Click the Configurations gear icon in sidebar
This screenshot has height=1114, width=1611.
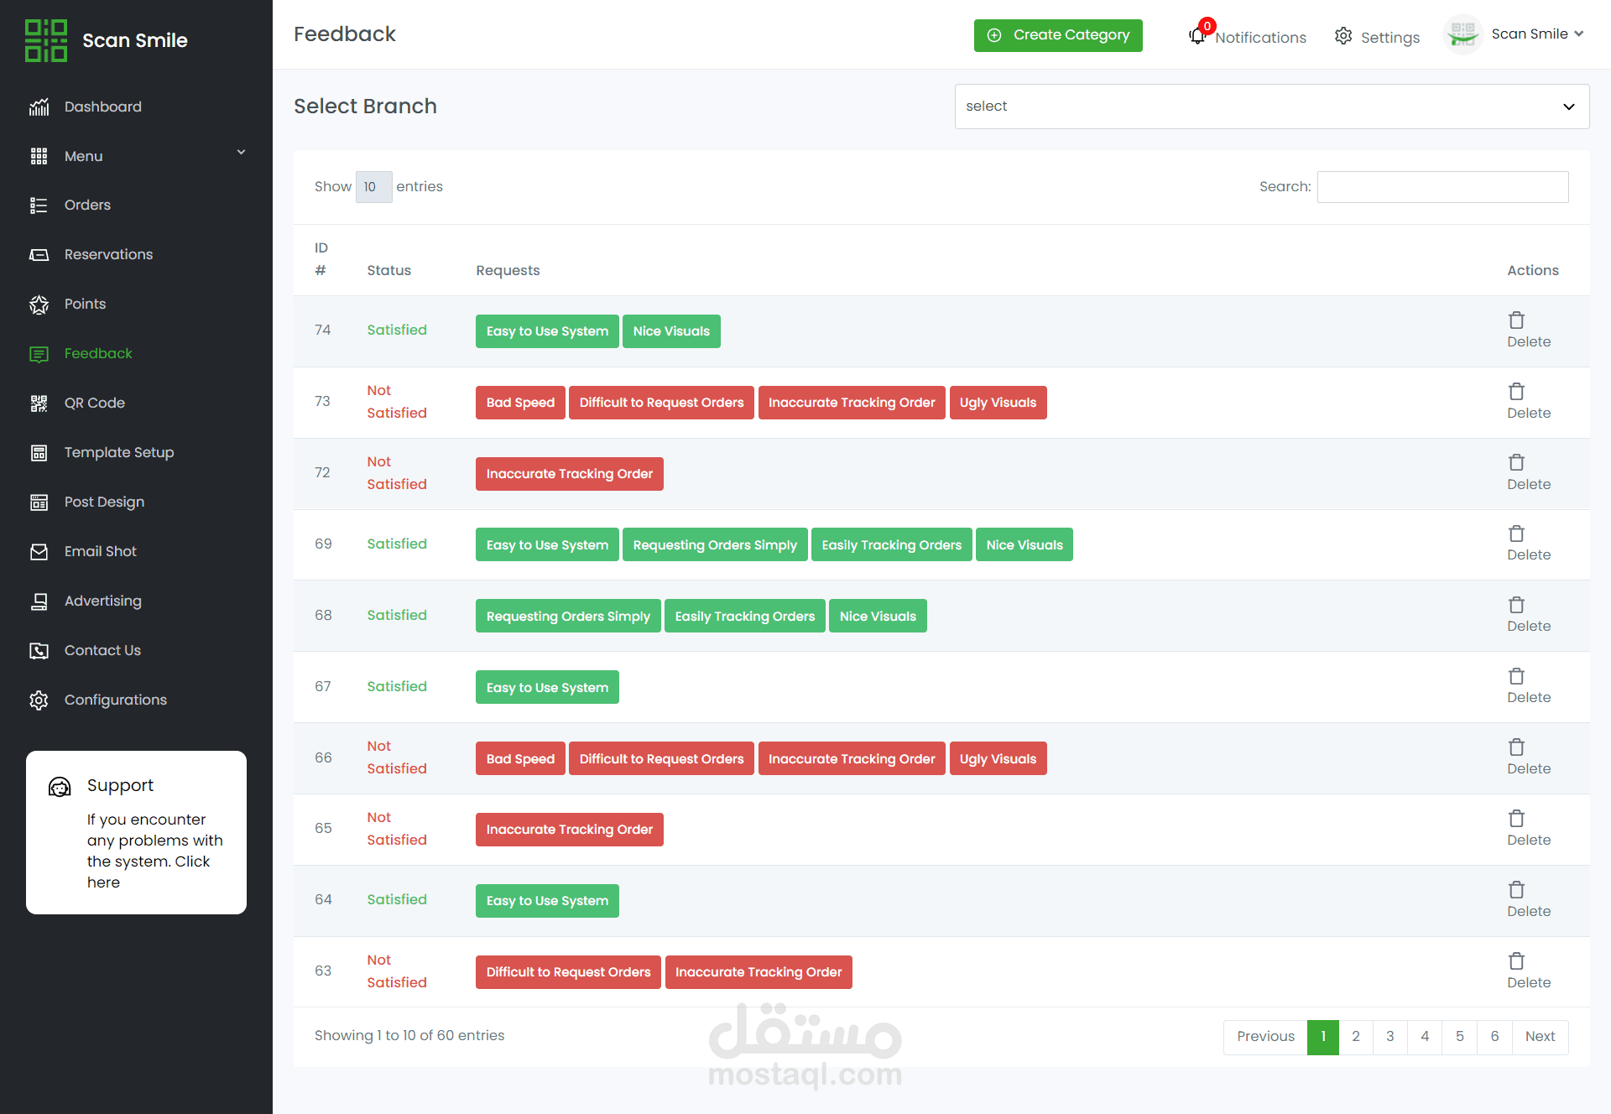point(39,700)
